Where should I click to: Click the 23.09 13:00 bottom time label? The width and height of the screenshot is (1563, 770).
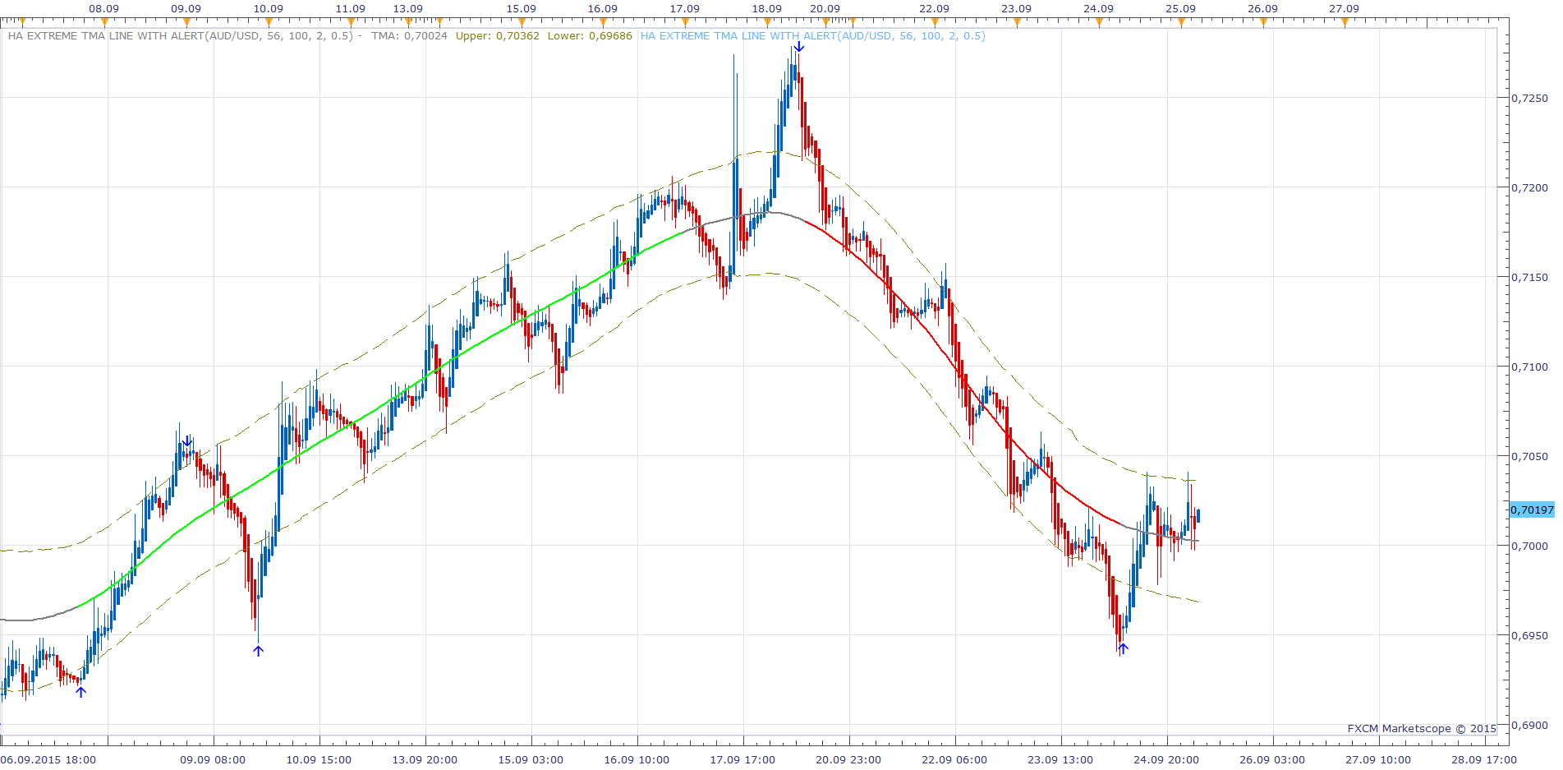tap(1060, 760)
